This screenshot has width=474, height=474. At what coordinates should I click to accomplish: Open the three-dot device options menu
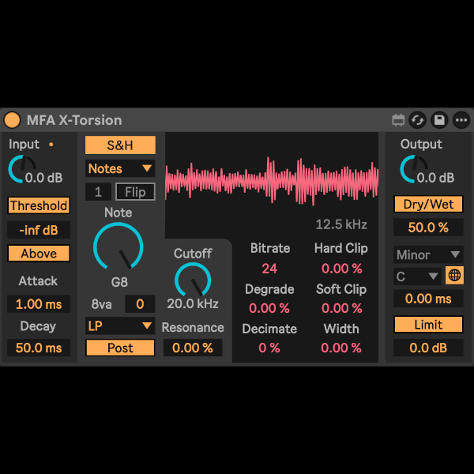tap(461, 120)
